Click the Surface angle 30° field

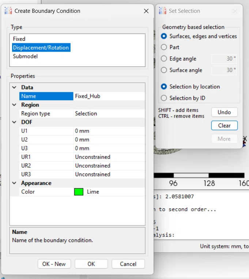(224, 70)
